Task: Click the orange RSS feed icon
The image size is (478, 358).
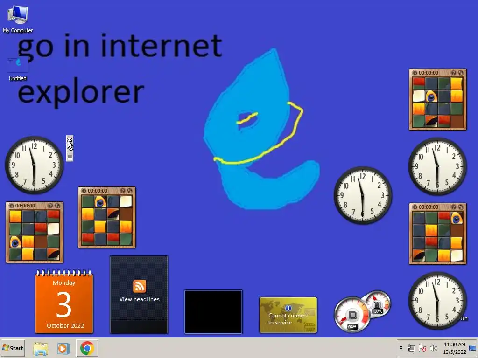Action: pos(140,286)
